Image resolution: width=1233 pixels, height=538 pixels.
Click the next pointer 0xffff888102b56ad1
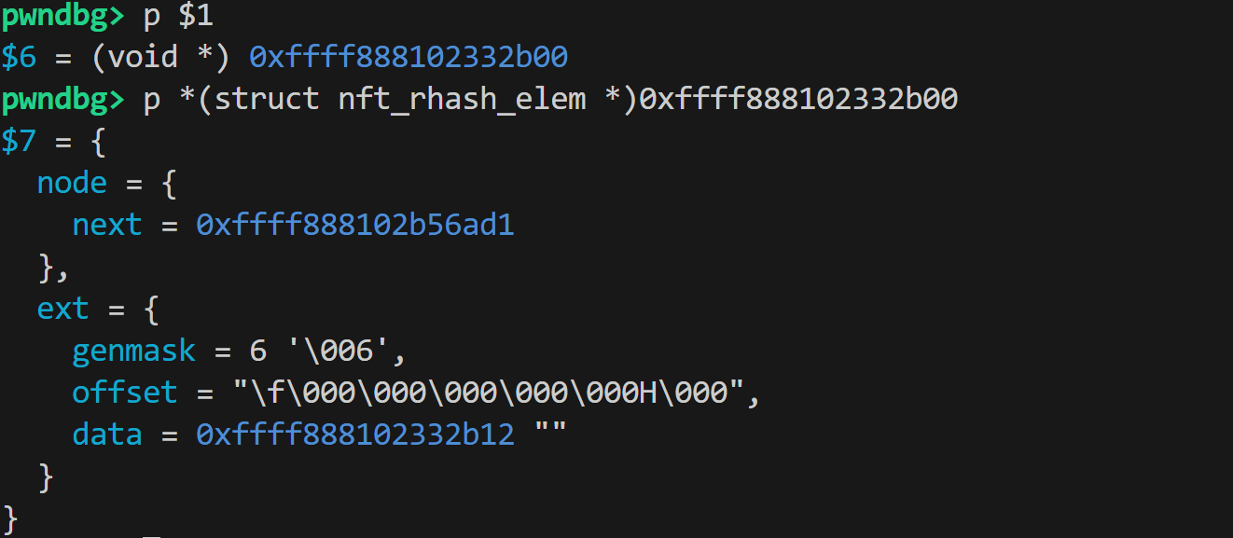point(354,226)
